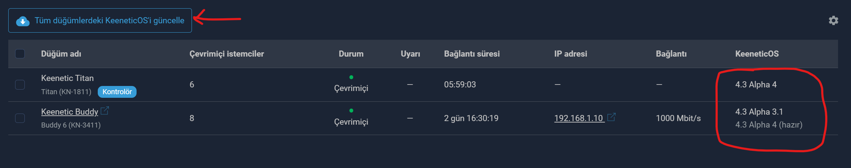Sort by Çevrimiçi istemciler column header

point(227,54)
